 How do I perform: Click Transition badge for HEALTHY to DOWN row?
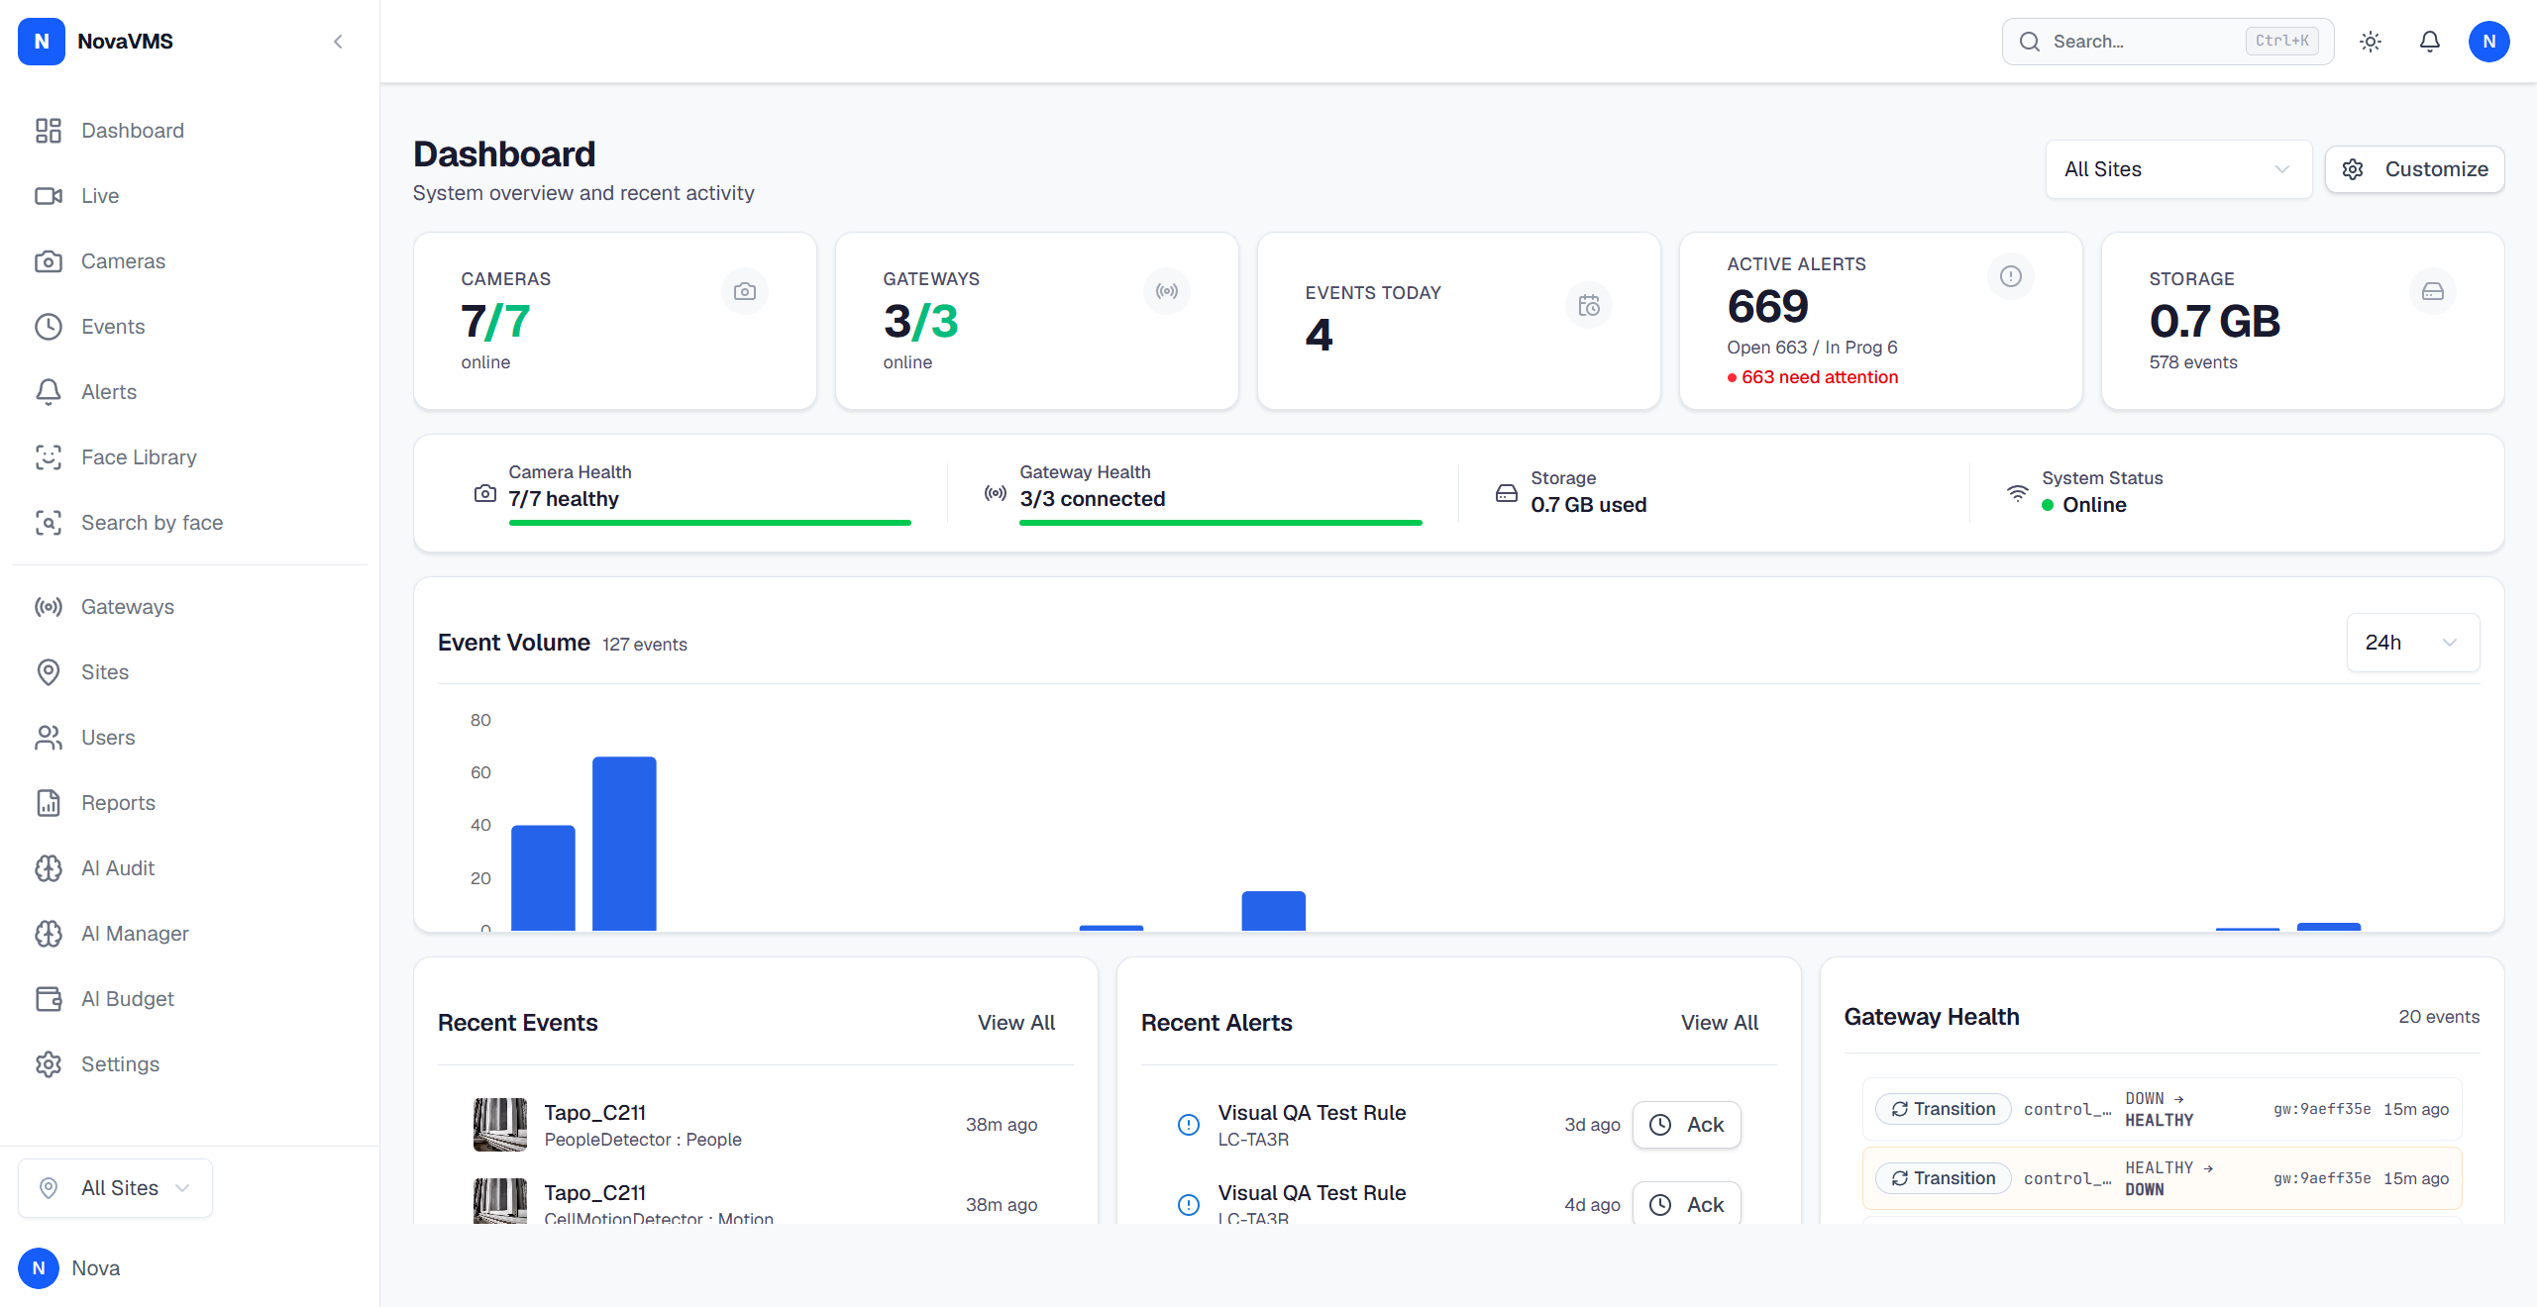point(1943,1178)
